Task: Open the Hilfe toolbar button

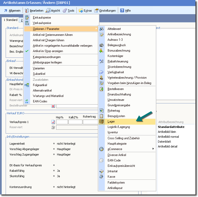Action: click(x=125, y=11)
